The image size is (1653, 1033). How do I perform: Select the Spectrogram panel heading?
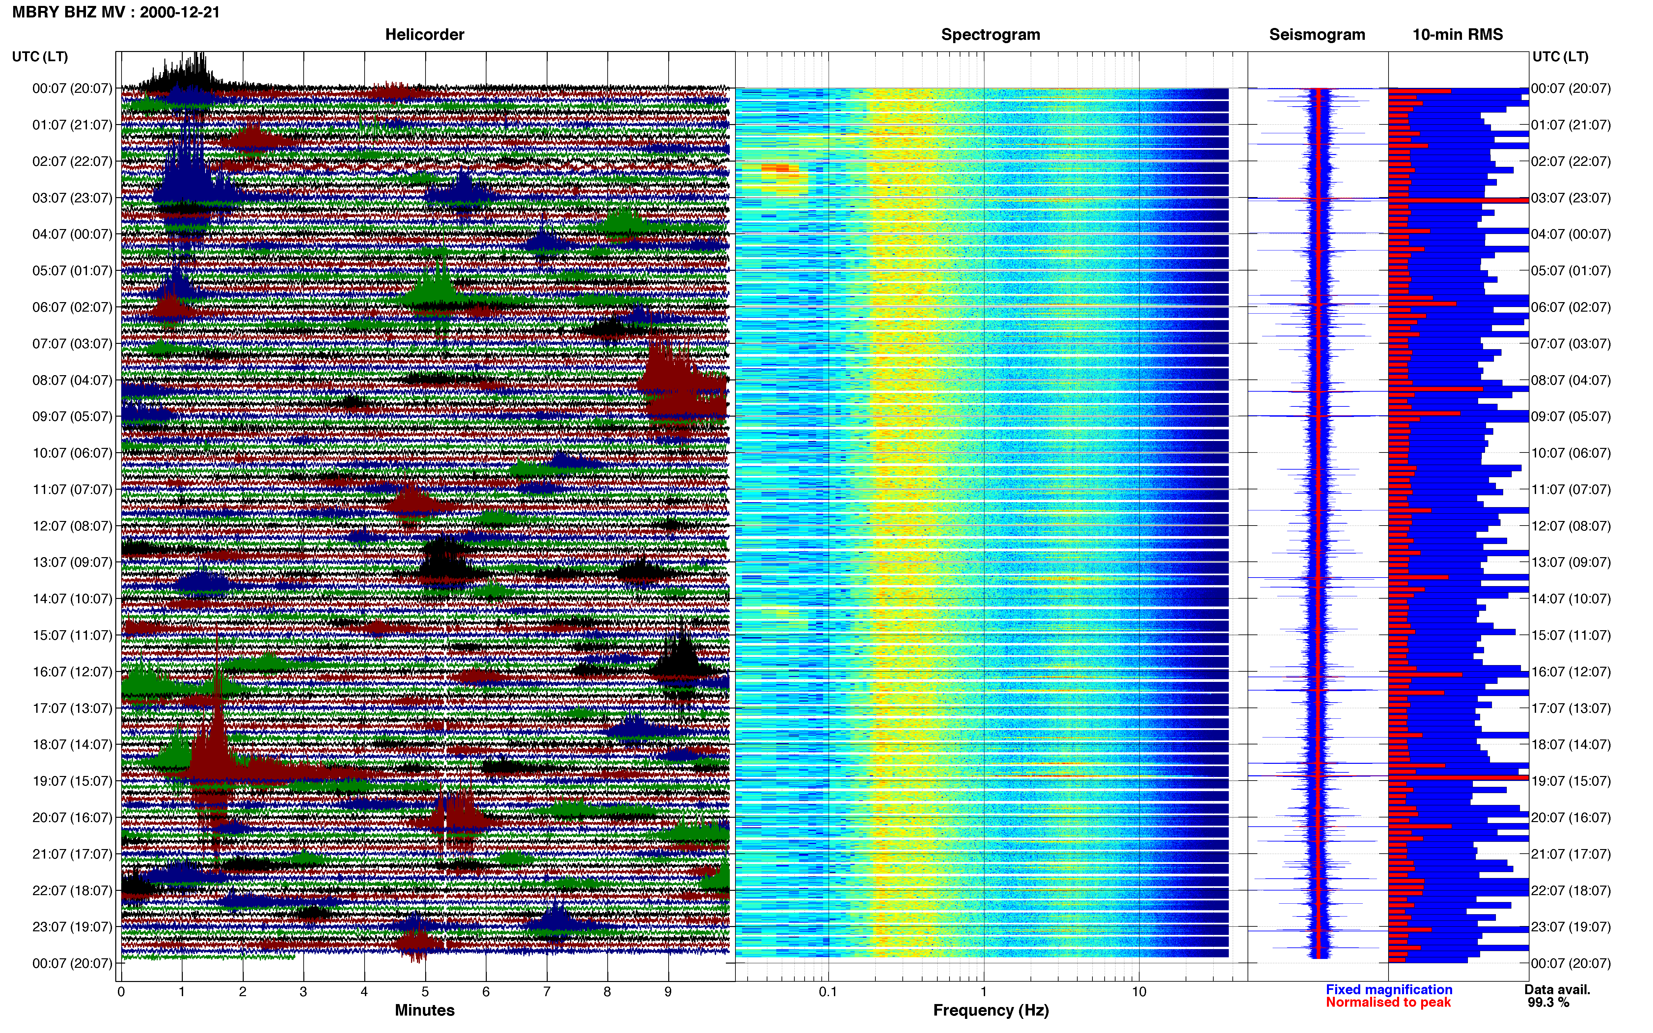point(991,35)
